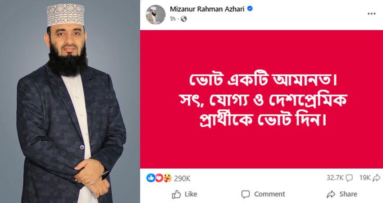Open the 19K shares count
The width and height of the screenshot is (383, 203).
(x=365, y=178)
